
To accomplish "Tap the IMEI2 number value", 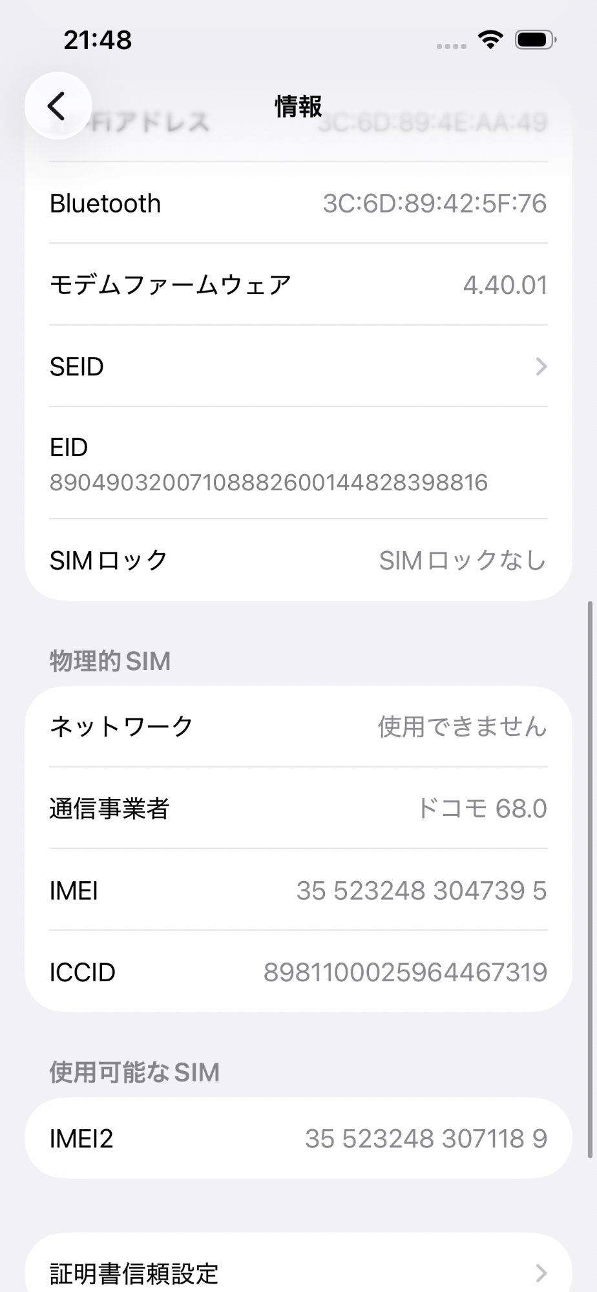I will 426,1138.
